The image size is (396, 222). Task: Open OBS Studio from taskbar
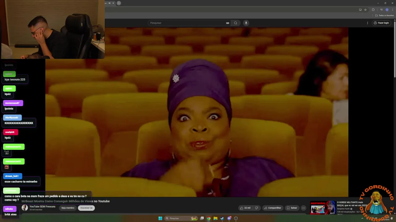(236, 218)
